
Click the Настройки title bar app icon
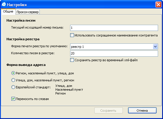pyautogui.click(x=4, y=4)
